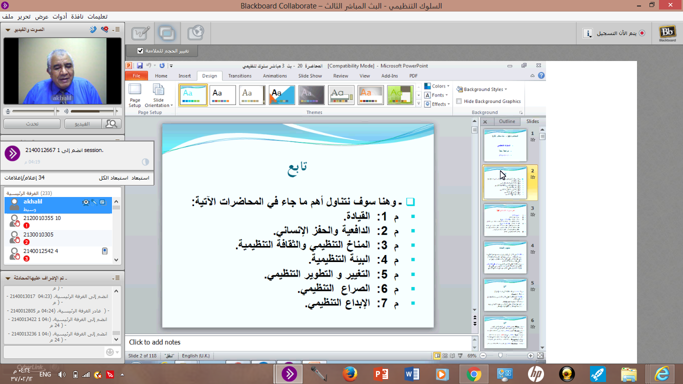Image resolution: width=683 pixels, height=384 pixels.
Task: Click the Word taskbar icon
Action: pos(412,373)
